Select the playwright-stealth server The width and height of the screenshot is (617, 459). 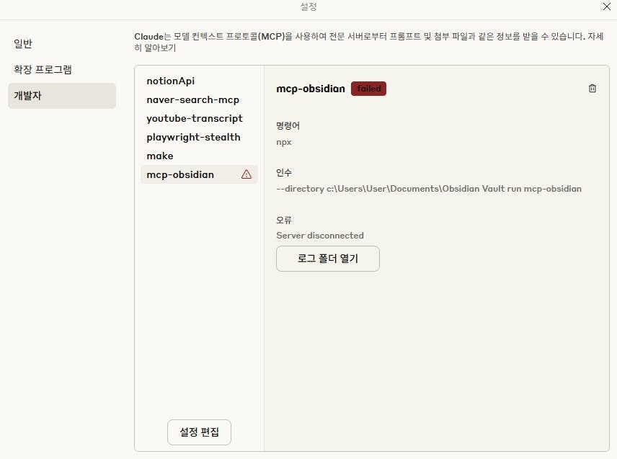point(199,137)
